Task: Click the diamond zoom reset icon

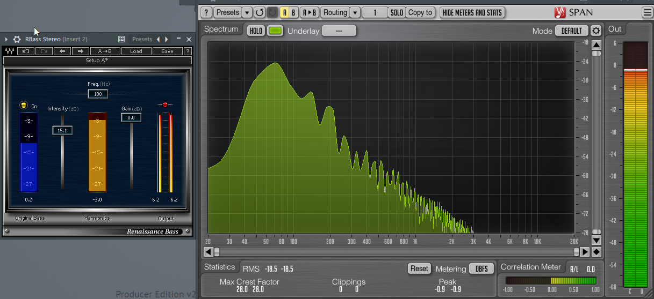Action: pyautogui.click(x=596, y=252)
